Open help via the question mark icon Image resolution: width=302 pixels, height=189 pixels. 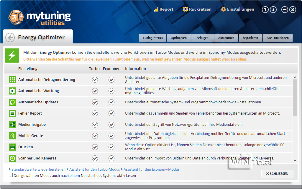click(x=265, y=10)
